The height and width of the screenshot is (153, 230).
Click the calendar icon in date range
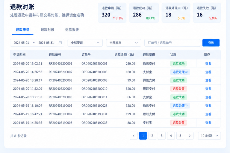tap(60, 43)
